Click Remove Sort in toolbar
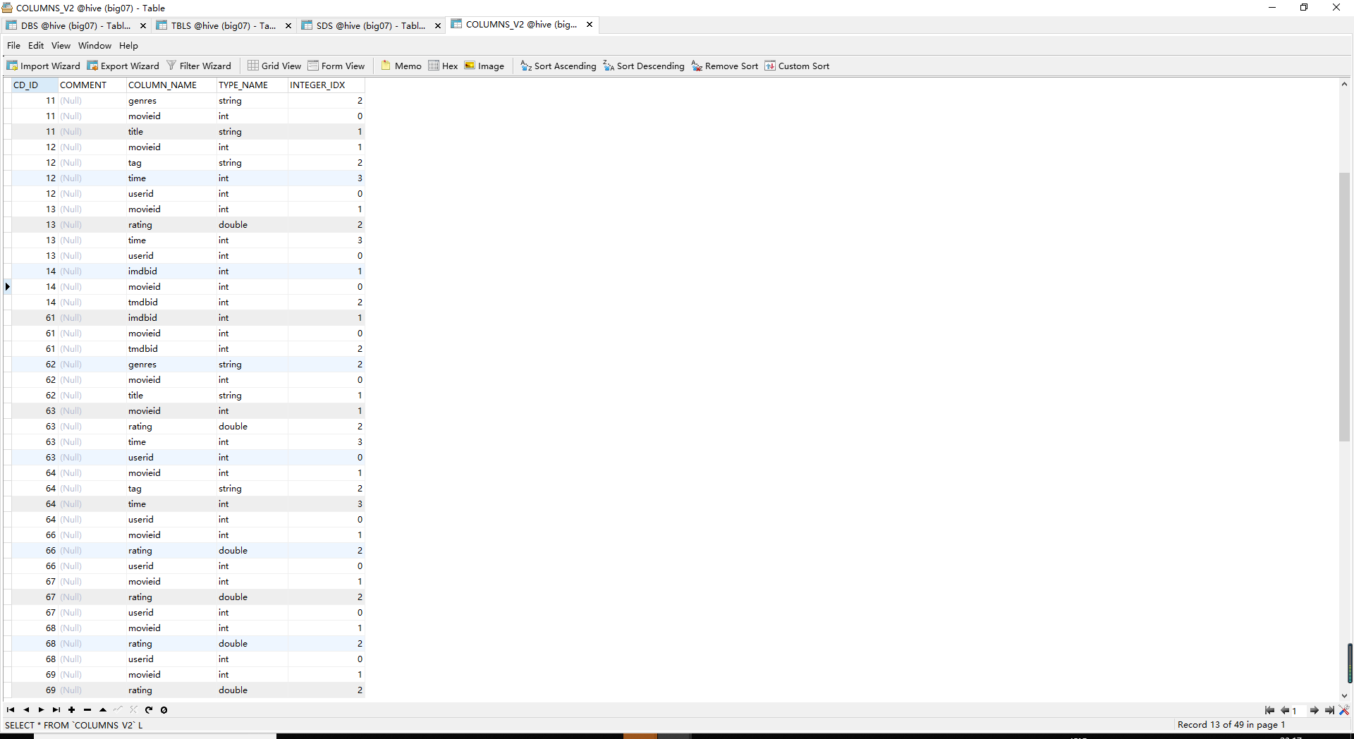Image resolution: width=1354 pixels, height=739 pixels. click(x=724, y=66)
